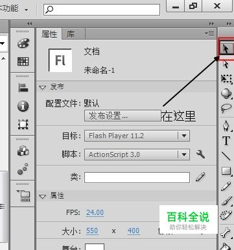Open the workspace 功能 dropdown arrow
The height and width of the screenshot is (250, 234).
[27, 10]
